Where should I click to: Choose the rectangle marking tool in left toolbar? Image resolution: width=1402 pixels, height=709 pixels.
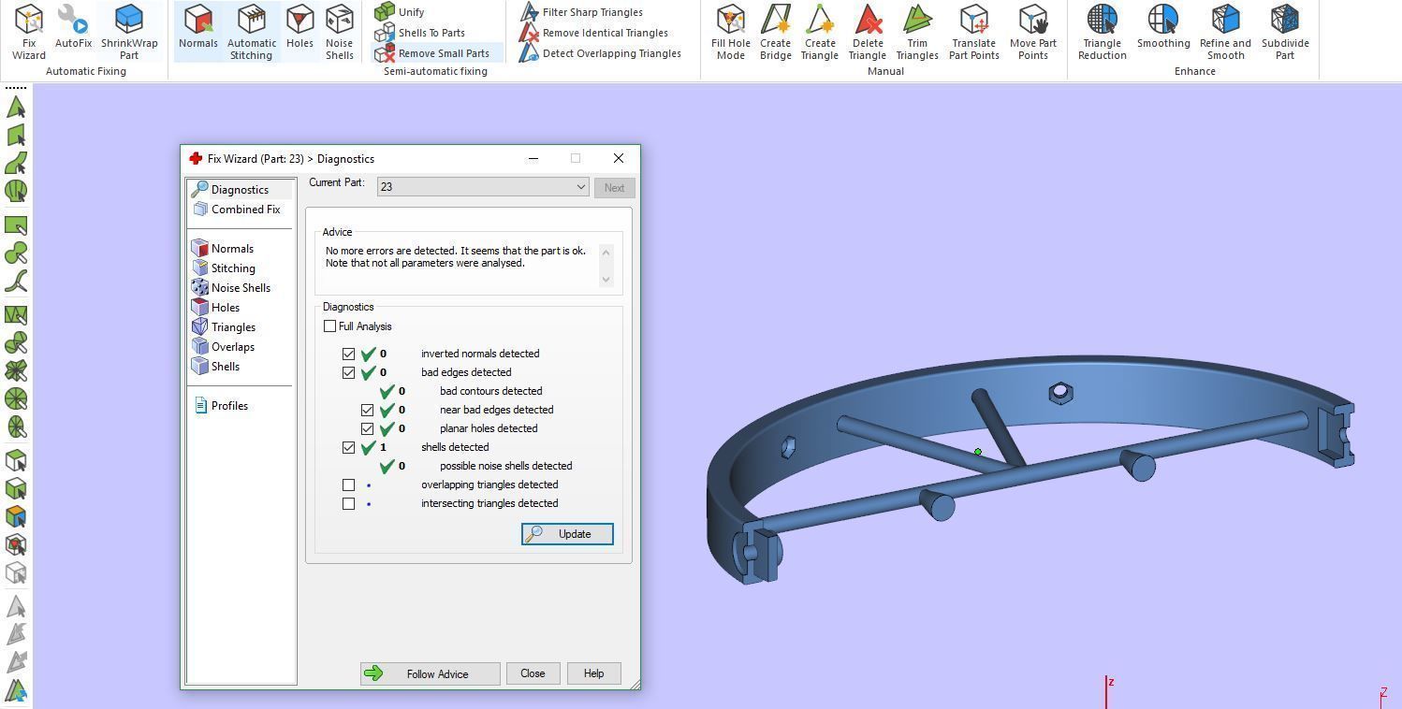point(16,225)
